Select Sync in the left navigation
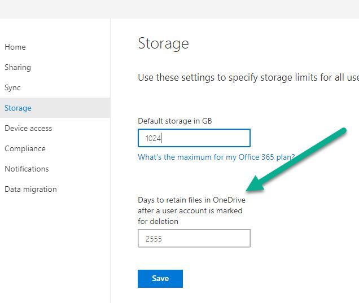The height and width of the screenshot is (303, 359). coord(12,87)
